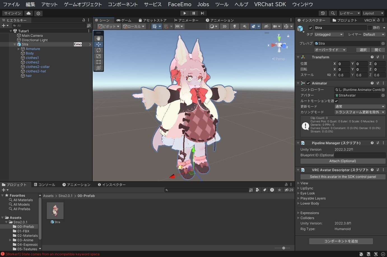Open the Update Mode dropdown
This screenshot has width=387, height=257.
[x=360, y=107]
